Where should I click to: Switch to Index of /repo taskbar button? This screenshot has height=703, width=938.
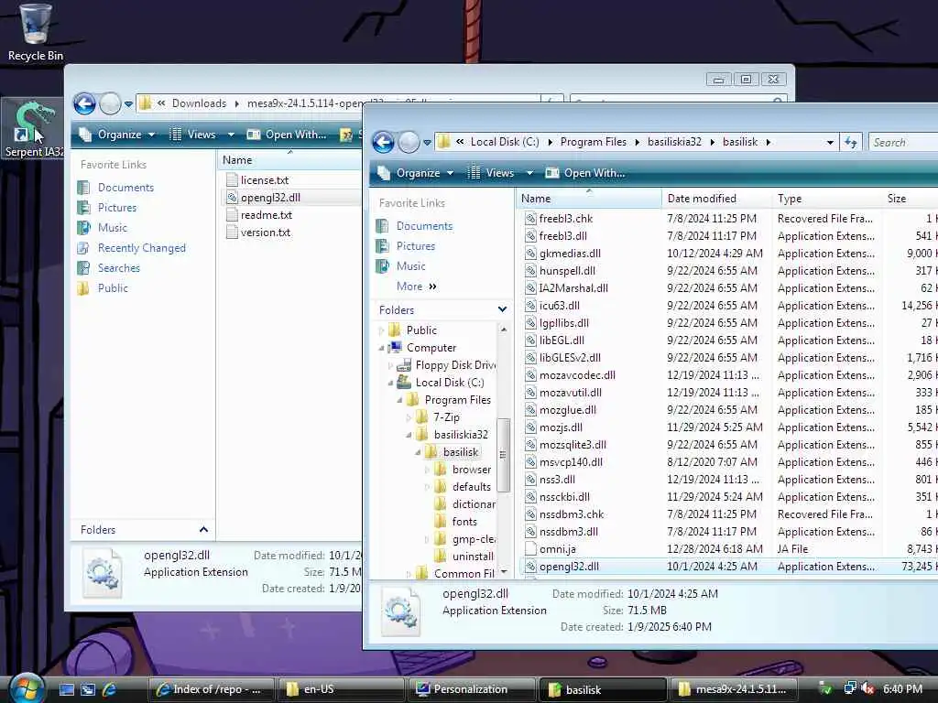(x=211, y=689)
